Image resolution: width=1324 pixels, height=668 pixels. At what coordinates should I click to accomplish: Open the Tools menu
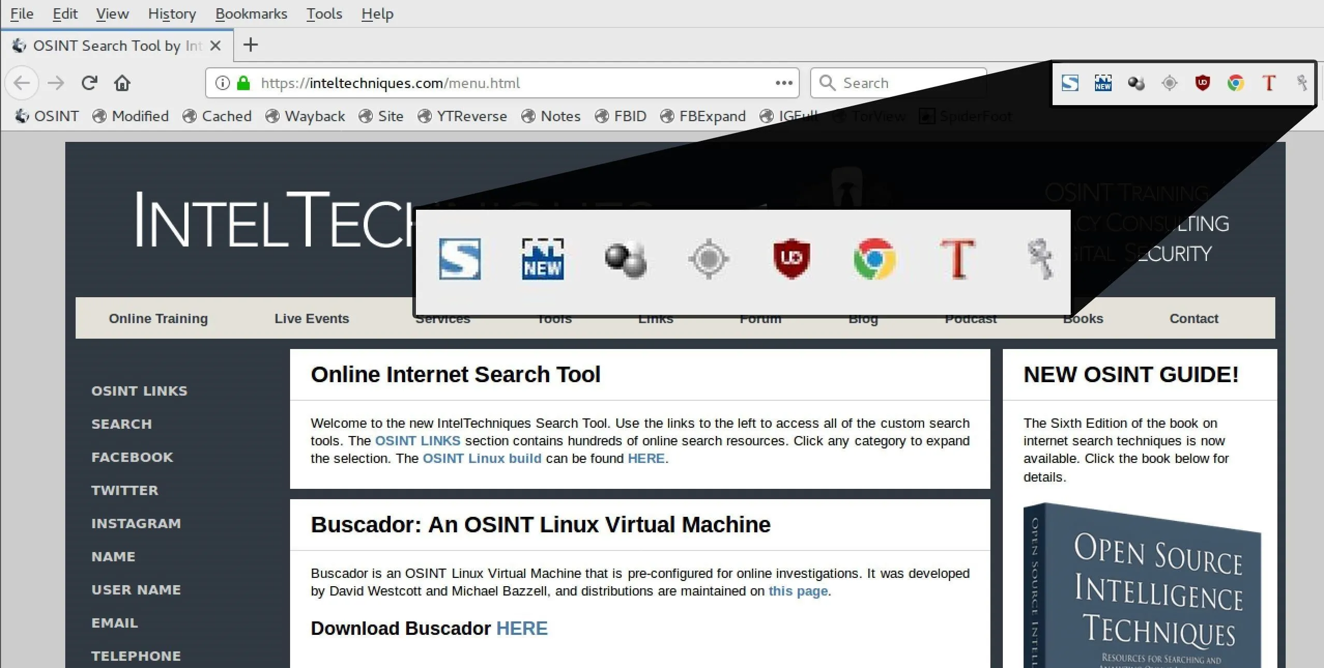tap(324, 13)
